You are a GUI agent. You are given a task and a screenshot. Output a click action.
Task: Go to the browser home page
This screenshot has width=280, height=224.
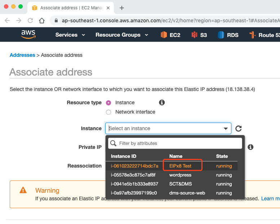point(42,20)
